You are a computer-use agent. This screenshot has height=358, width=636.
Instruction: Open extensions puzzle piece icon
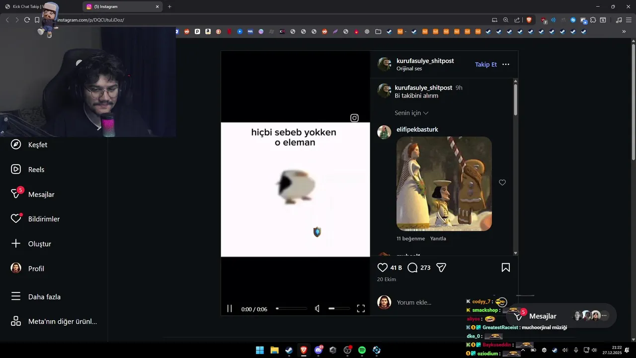pos(593,20)
